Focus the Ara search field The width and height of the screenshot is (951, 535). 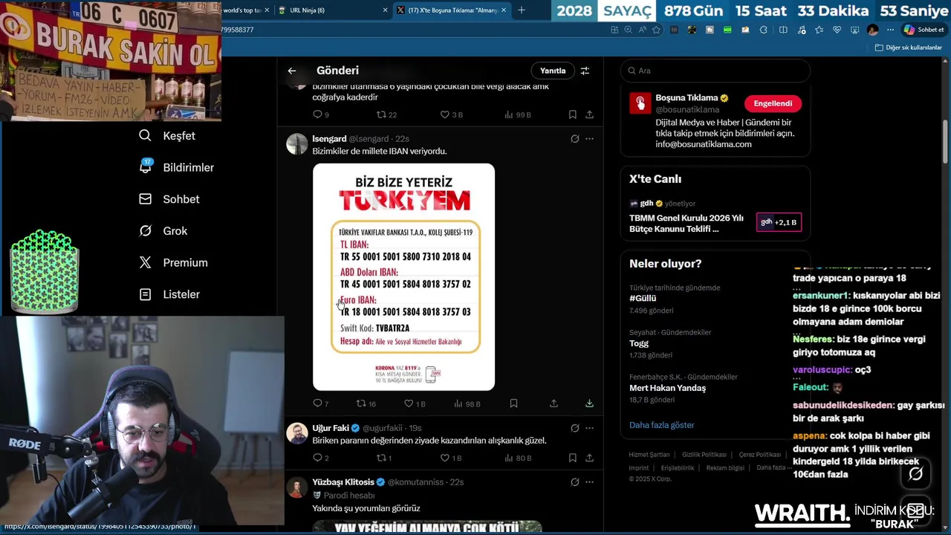click(x=715, y=71)
